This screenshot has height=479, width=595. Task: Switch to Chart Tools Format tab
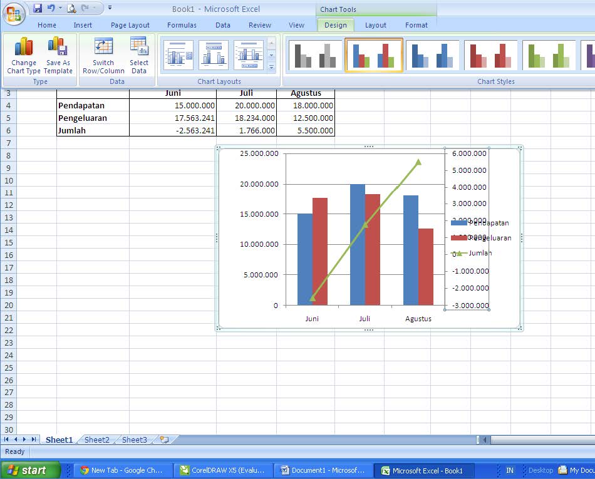coord(416,25)
